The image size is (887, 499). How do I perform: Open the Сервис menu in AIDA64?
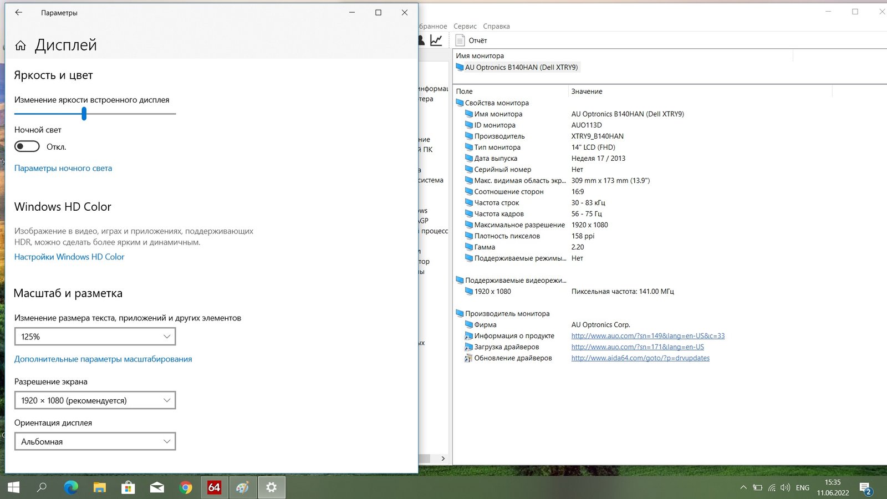coord(465,26)
